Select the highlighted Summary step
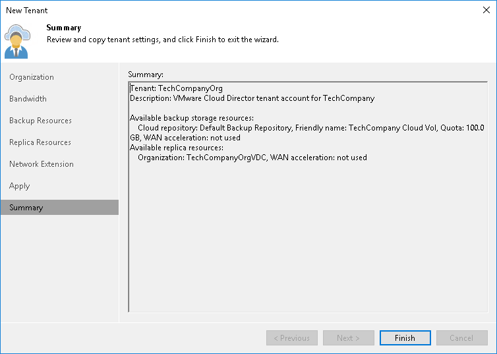The image size is (497, 354). tap(59, 207)
